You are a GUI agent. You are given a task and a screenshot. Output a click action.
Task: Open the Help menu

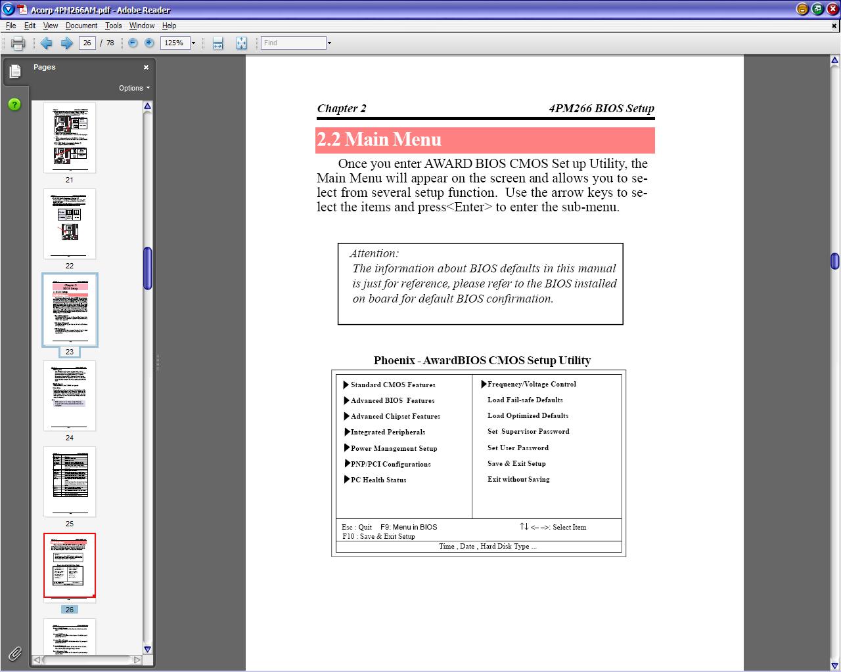tap(169, 26)
